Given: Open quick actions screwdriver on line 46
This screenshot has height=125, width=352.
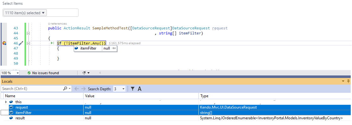Looking at the screenshot, I should pos(21,43).
